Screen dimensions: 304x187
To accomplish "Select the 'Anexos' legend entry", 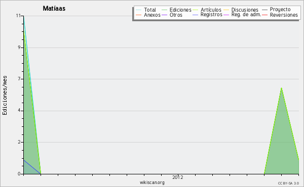I will click(152, 15).
